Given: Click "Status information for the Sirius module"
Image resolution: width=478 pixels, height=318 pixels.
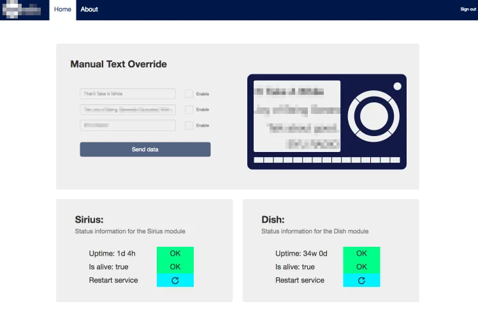Looking at the screenshot, I should [130, 232].
